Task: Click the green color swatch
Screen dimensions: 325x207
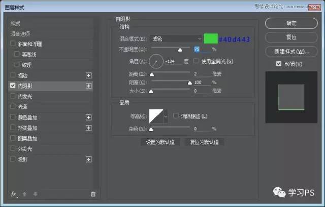Action: coord(210,39)
